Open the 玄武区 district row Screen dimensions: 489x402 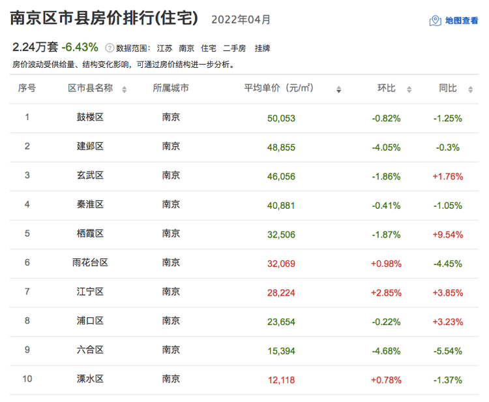pyautogui.click(x=244, y=176)
